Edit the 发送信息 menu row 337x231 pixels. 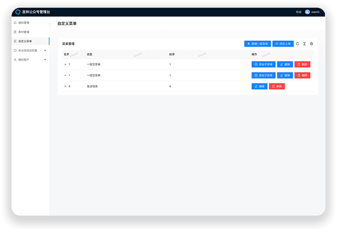point(259,86)
